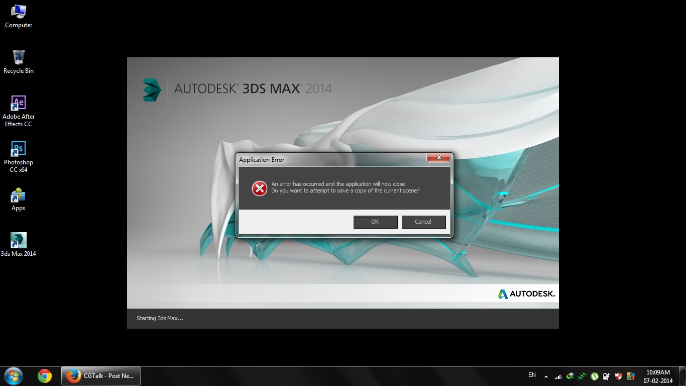Click the Application Error title text
The height and width of the screenshot is (386, 686).
coord(262,160)
